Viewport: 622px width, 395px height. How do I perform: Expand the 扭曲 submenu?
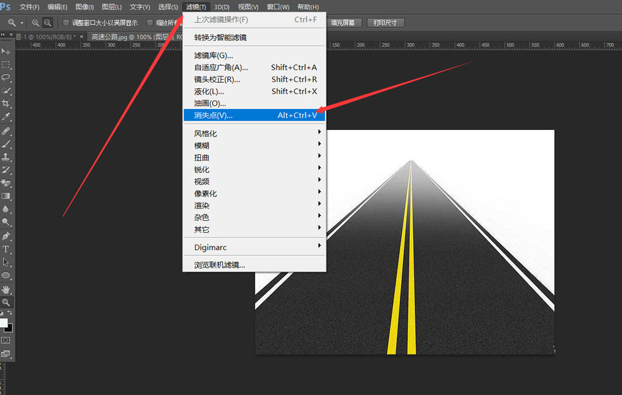click(254, 157)
